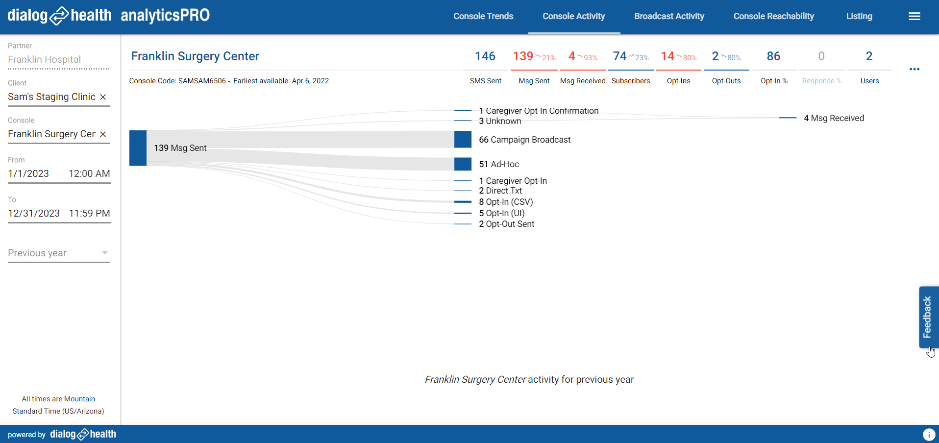Click the dialog health logo in header
The width and height of the screenshot is (939, 443).
coord(59,16)
